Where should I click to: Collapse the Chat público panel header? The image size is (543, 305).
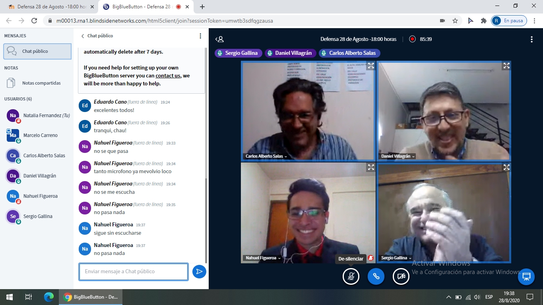point(97,36)
